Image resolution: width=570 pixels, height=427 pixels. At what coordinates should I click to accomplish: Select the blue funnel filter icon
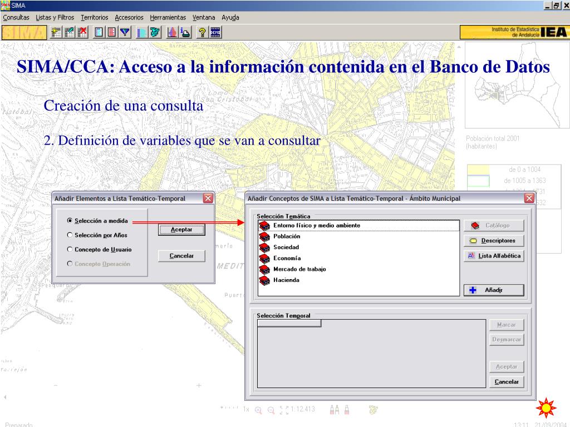tap(125, 32)
